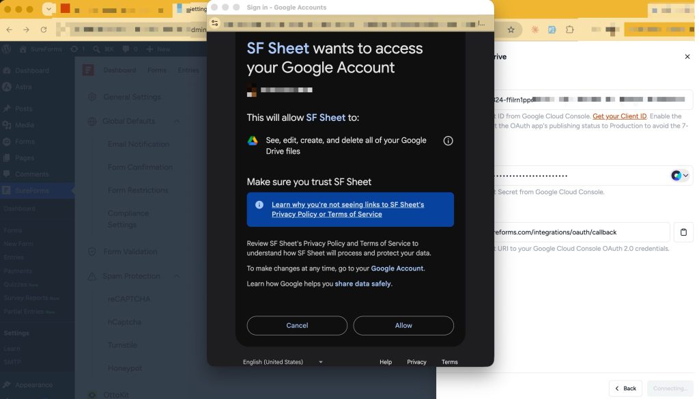Open Comments in WordPress sidebar
Screen dimensions: 699x399
(x=31, y=174)
